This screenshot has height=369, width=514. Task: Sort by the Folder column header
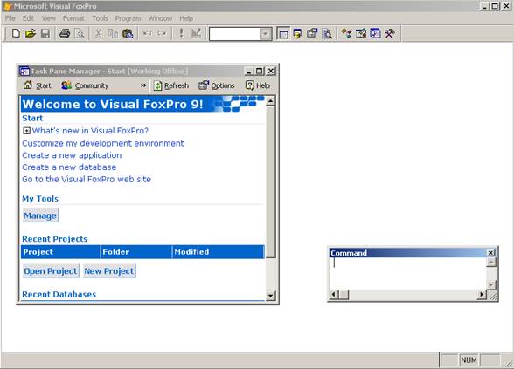tap(136, 252)
